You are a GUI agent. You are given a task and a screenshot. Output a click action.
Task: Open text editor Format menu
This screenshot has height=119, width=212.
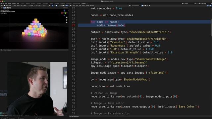point(87,6)
